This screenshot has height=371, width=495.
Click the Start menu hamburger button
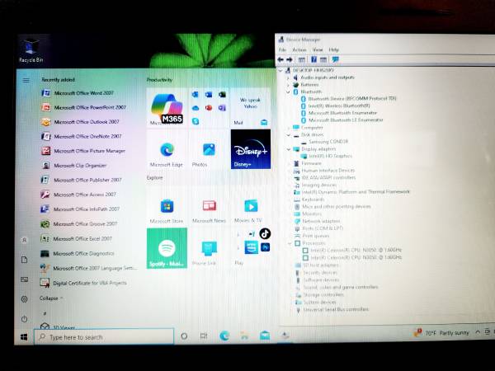[26, 81]
